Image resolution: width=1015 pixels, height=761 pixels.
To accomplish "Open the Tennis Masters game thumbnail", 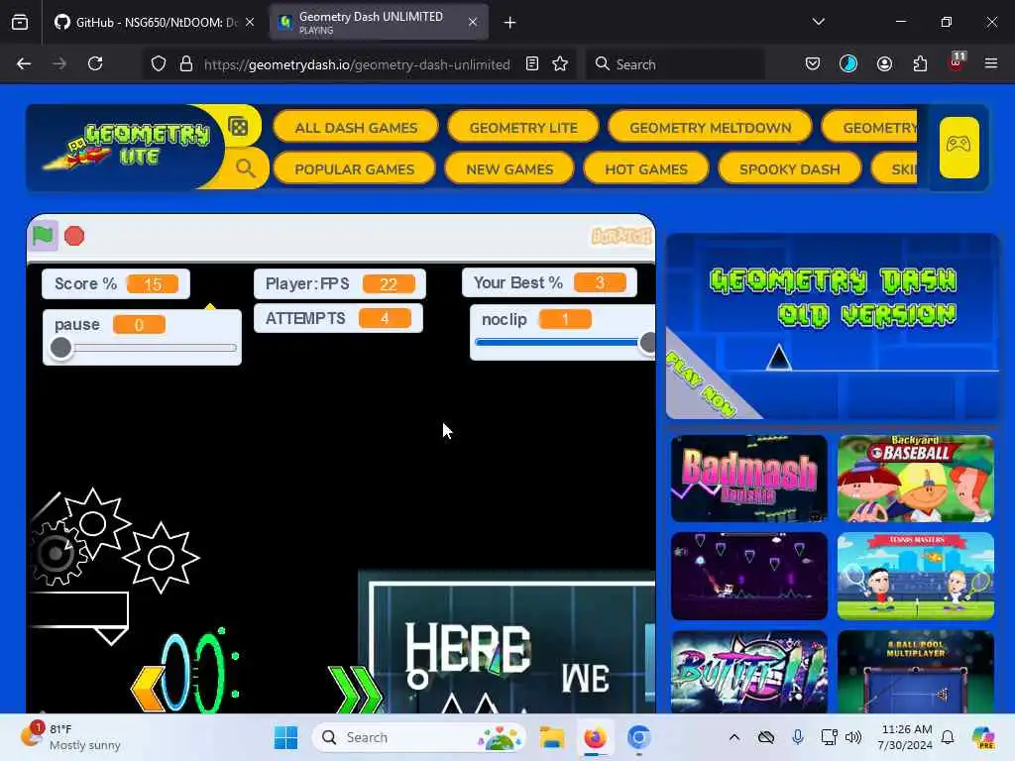I will (915, 576).
